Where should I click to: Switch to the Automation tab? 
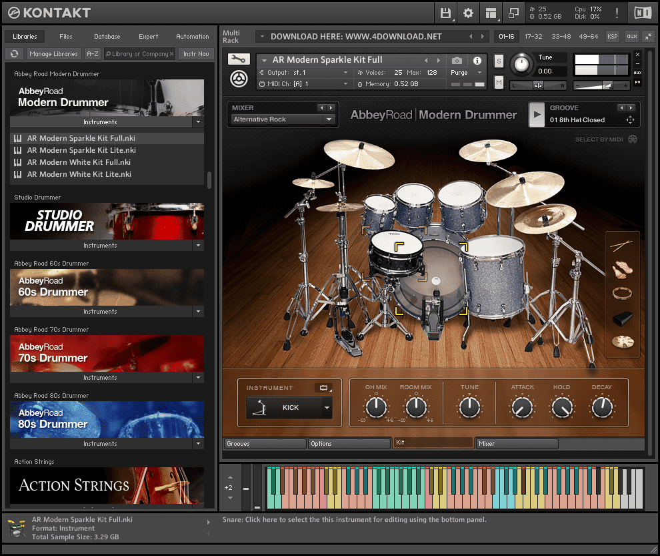pyautogui.click(x=193, y=37)
